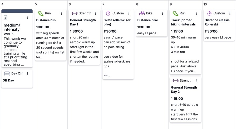Click the shoe icon on Track intervals card

(x=175, y=13)
